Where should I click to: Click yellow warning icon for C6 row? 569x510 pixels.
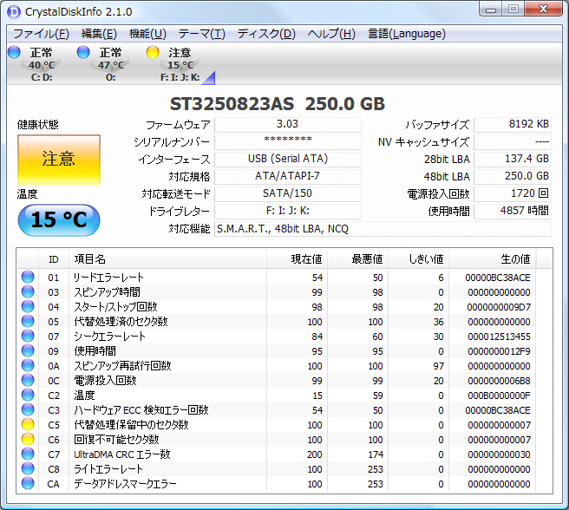28,440
